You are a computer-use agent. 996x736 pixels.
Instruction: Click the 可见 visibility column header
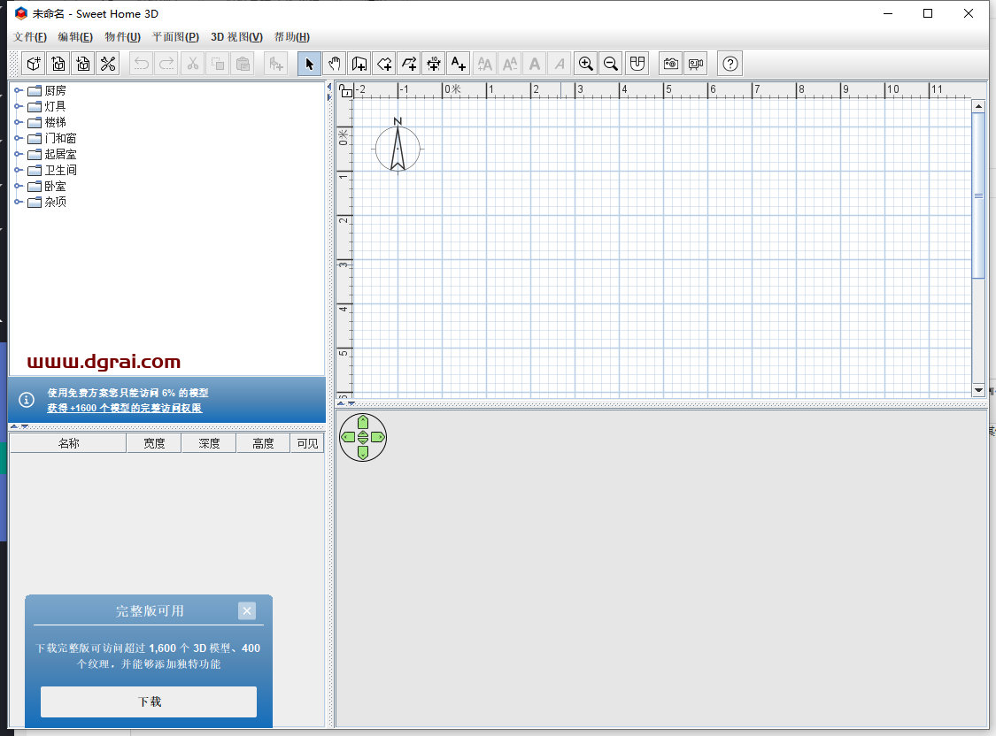[307, 443]
